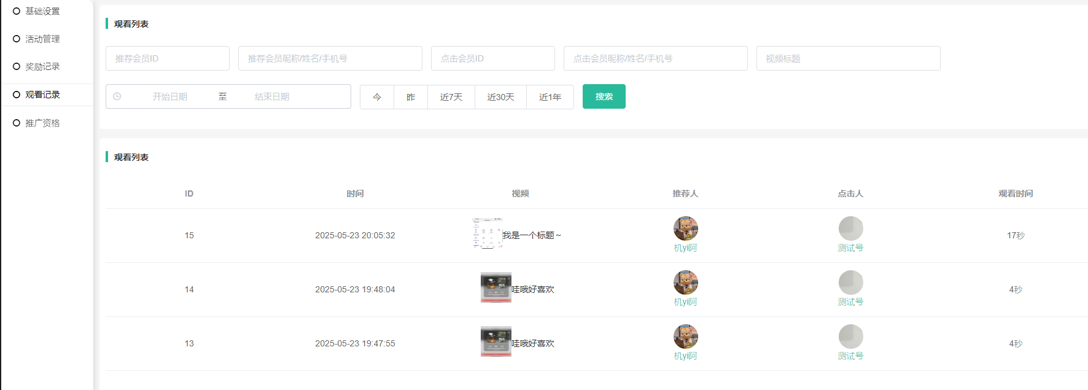Select 今 (today) date shortcut
Screen dimensions: 1088x390
[x=377, y=97]
